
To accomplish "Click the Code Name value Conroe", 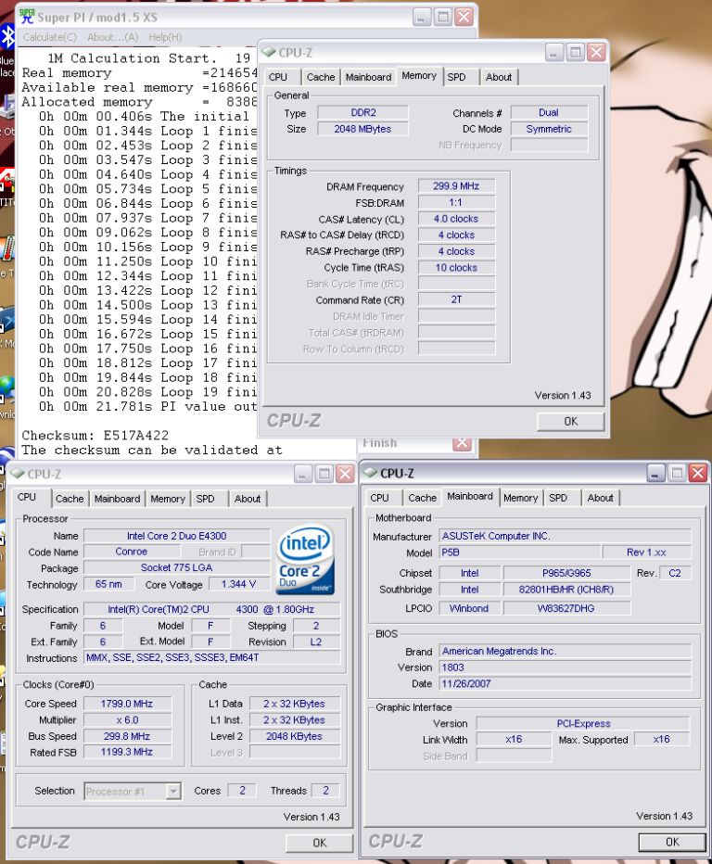I will [x=131, y=552].
